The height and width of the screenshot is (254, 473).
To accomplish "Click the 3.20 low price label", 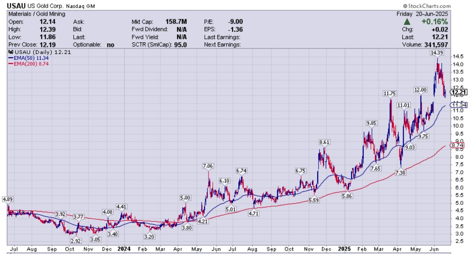I will click(149, 237).
